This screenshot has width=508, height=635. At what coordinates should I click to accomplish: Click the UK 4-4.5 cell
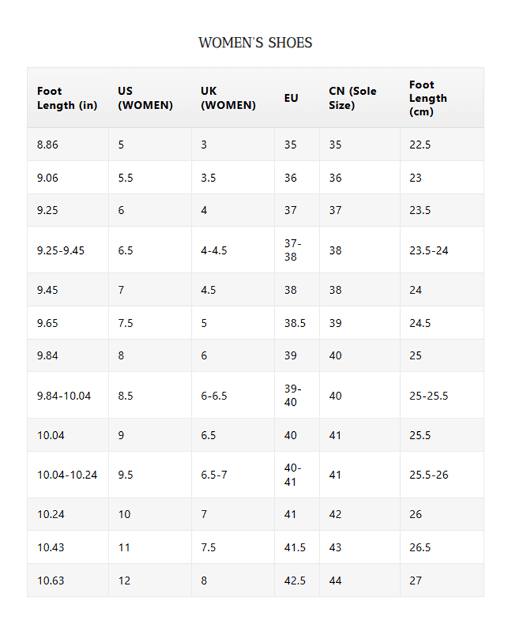213,250
